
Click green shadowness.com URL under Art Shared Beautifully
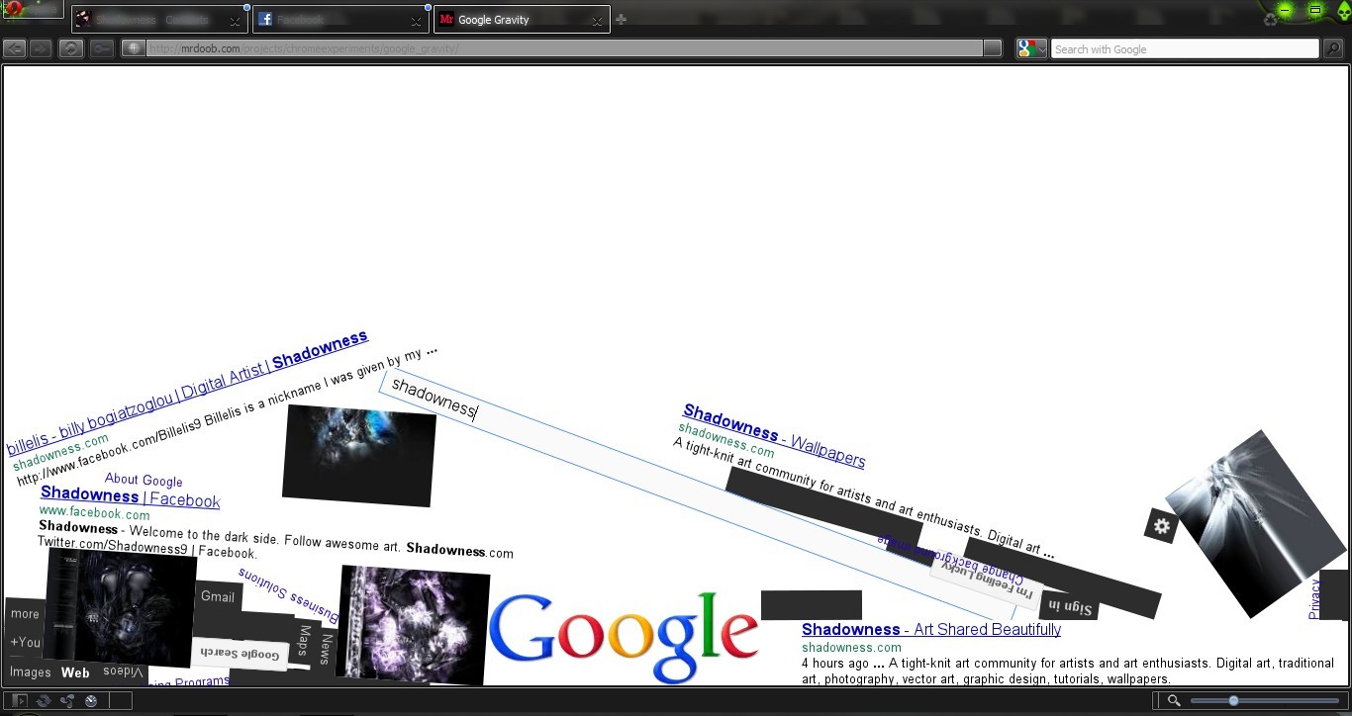[x=851, y=648]
